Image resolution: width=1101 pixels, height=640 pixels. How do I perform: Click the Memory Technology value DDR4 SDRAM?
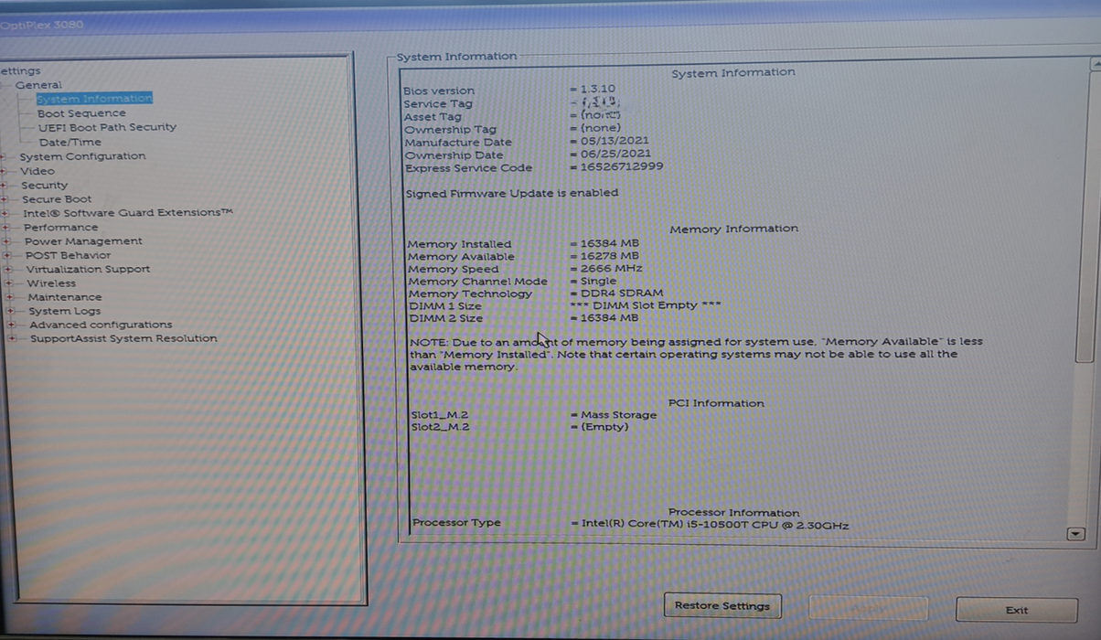622,293
